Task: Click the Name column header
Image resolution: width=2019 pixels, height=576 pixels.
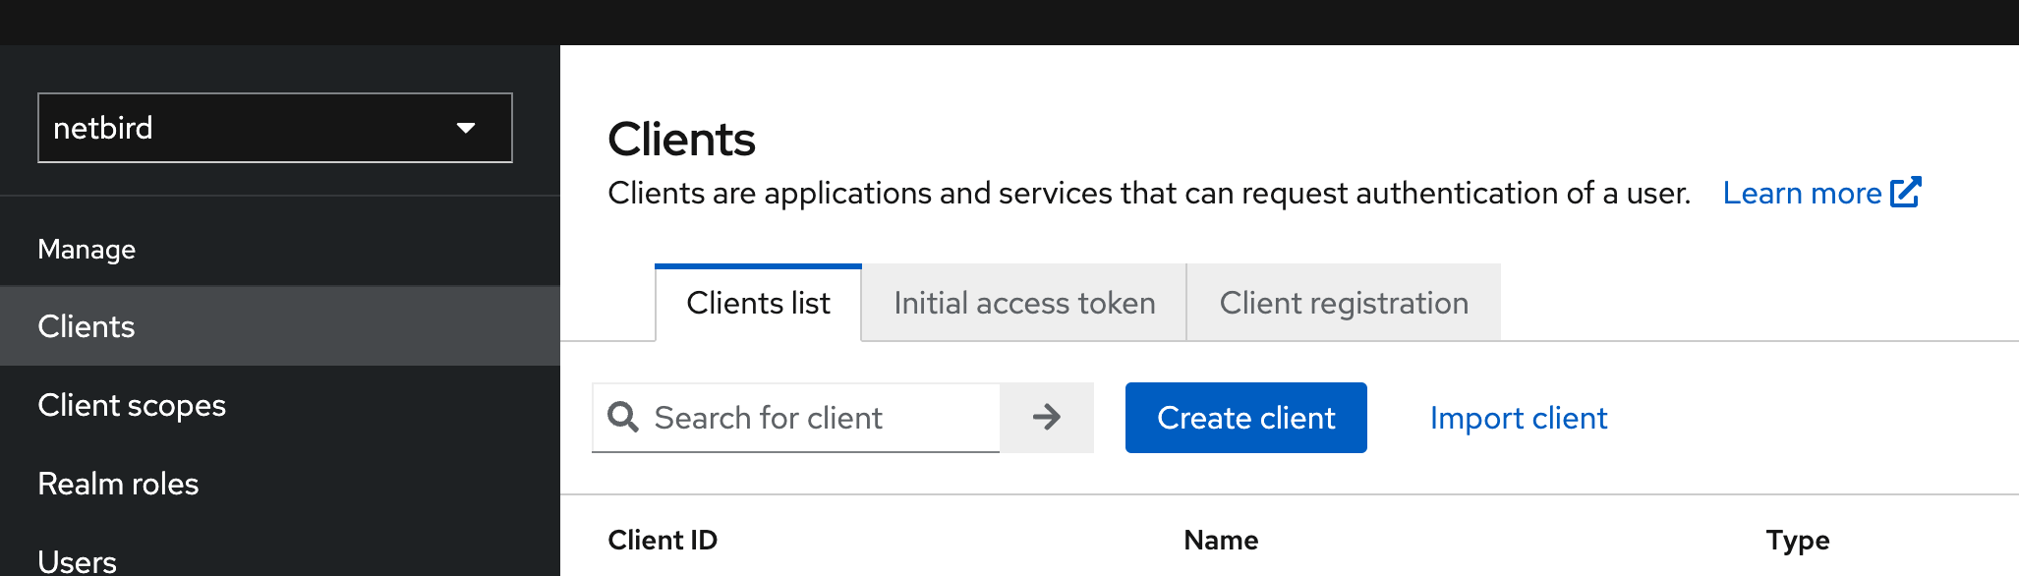Action: [1221, 540]
